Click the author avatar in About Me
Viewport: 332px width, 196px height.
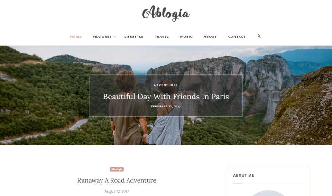268,193
